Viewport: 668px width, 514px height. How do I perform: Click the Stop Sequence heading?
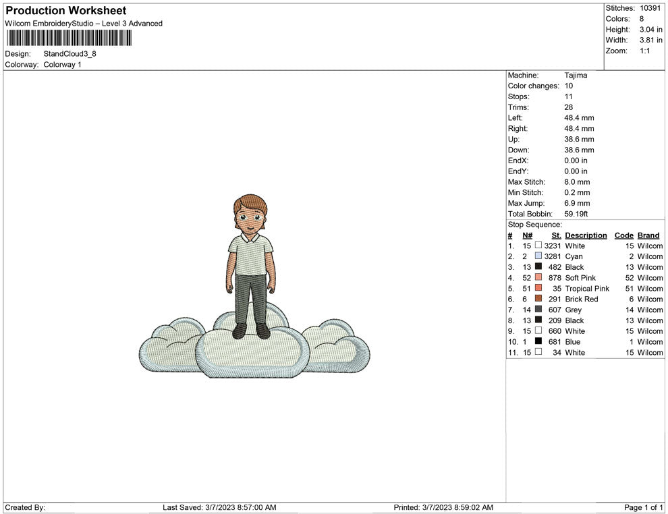(534, 224)
